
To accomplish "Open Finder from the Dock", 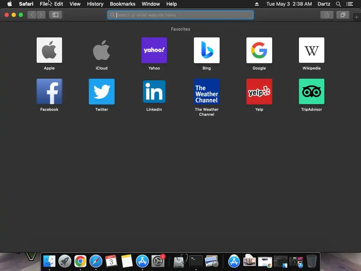I will click(x=49, y=261).
